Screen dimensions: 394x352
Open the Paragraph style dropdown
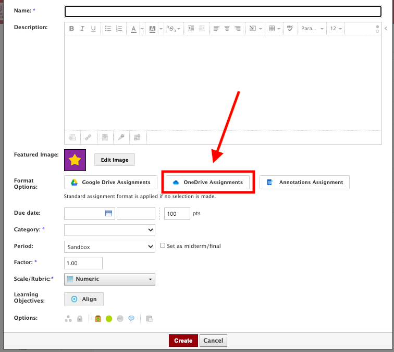click(x=312, y=29)
